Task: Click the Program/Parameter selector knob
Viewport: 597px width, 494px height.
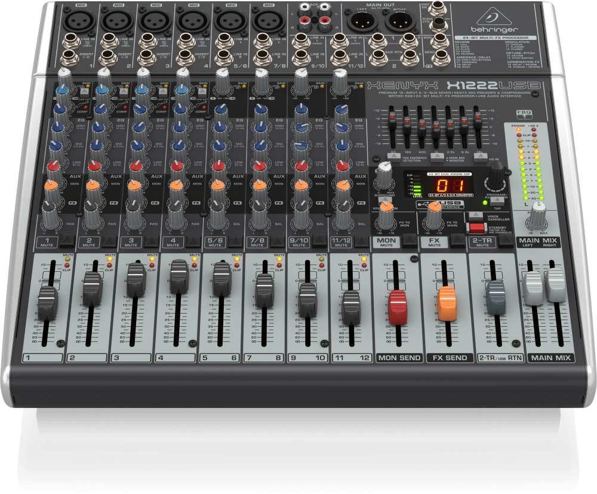Action: point(496,176)
